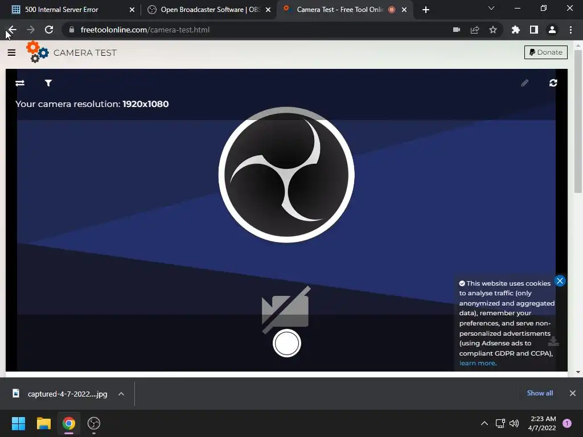Viewport: 583px width, 437px height.
Task: Close the Camera Test tab
Action: 404,10
